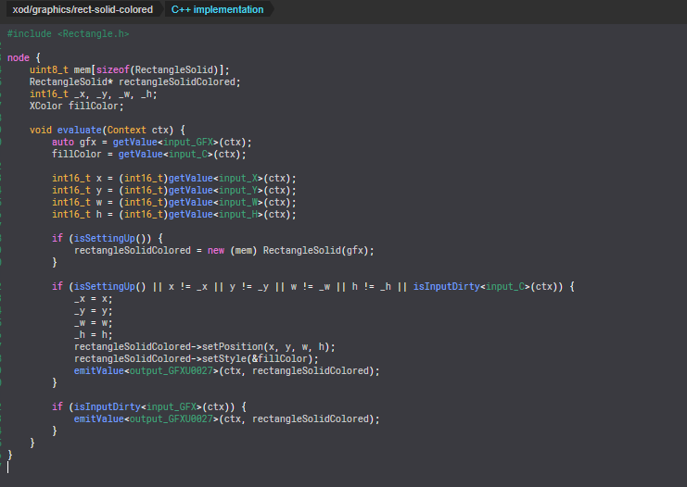This screenshot has height=487, width=687.
Task: Click the '_x = x;' assignment
Action: click(x=94, y=299)
